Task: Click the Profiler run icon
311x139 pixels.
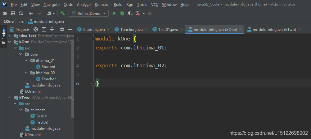Action: (x=138, y=13)
